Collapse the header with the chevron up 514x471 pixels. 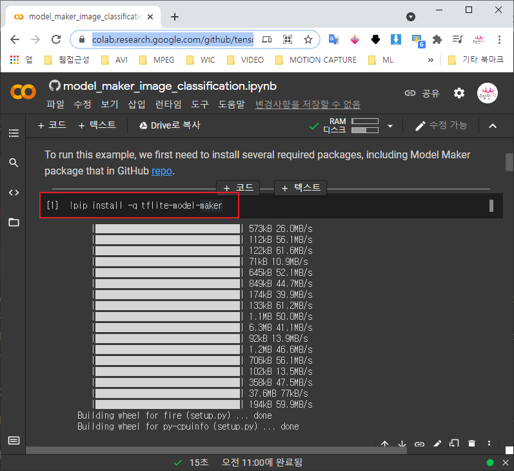[x=492, y=126]
